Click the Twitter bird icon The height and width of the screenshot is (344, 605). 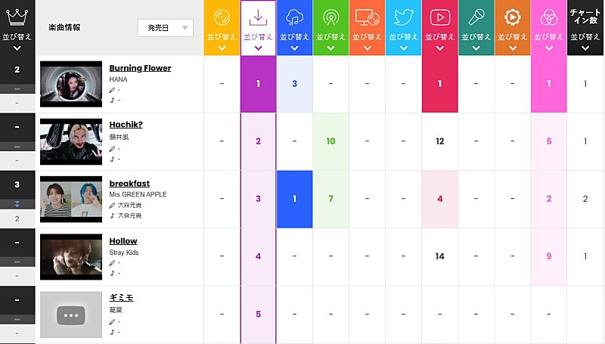403,17
